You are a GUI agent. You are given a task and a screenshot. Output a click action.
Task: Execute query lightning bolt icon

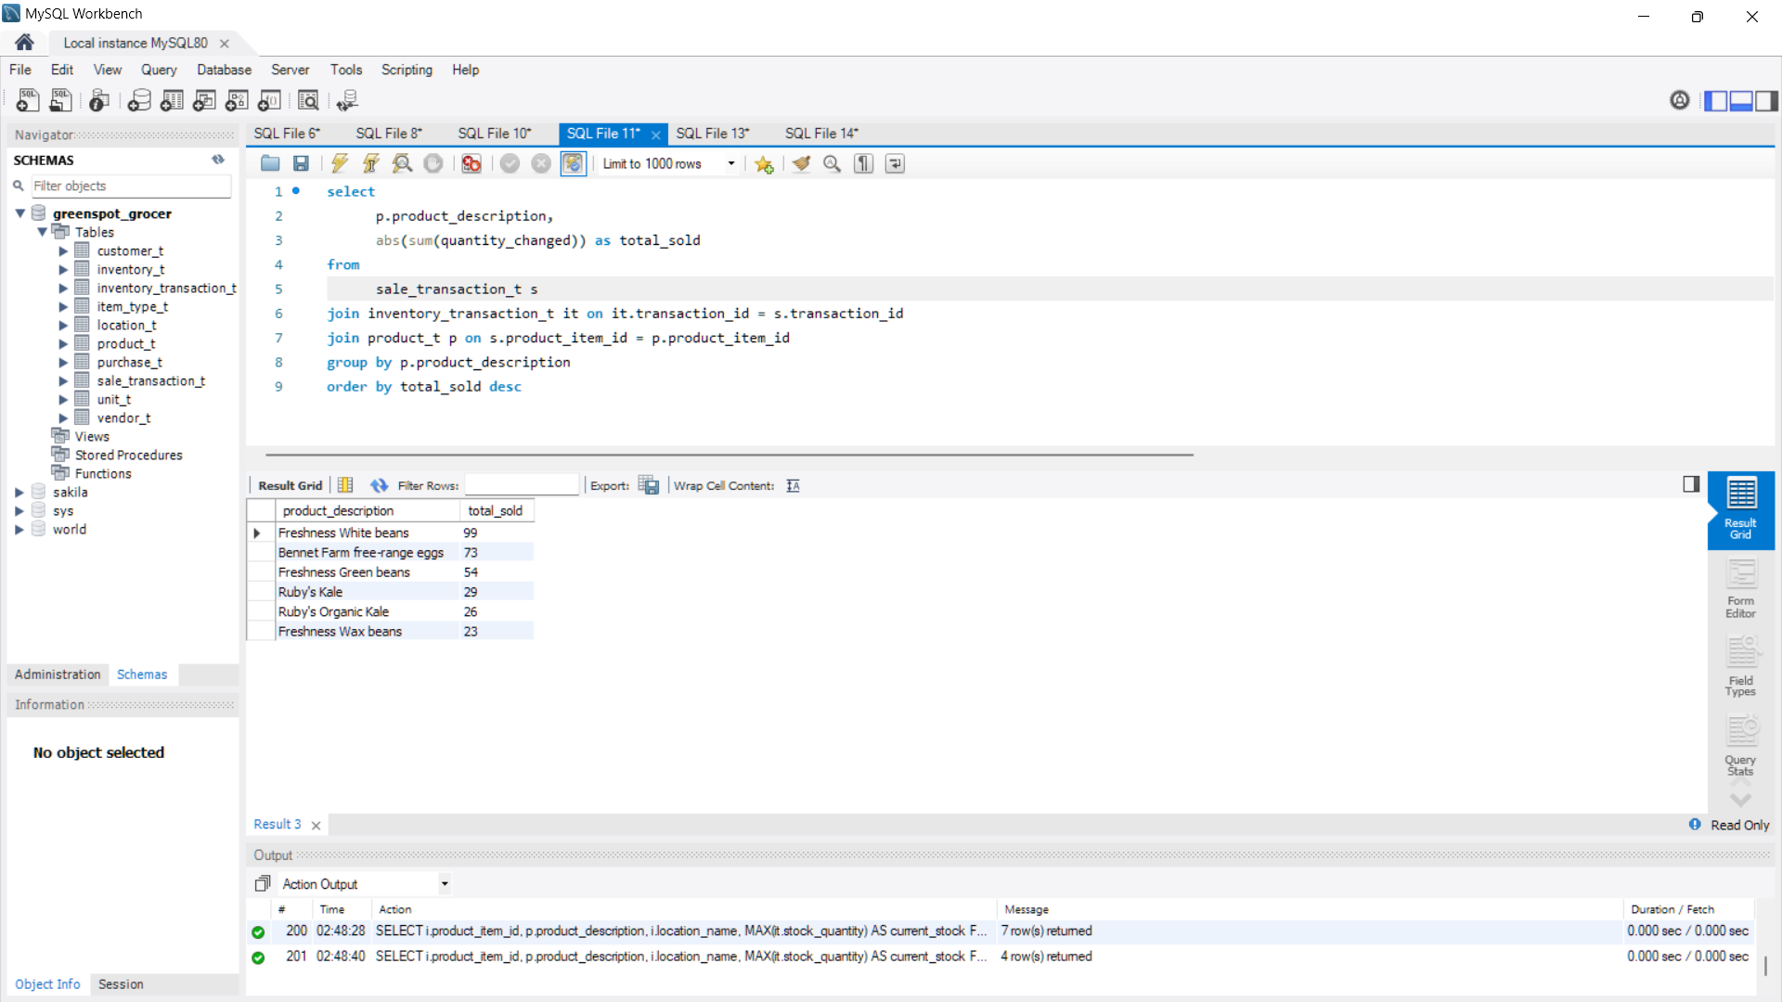pyautogui.click(x=340, y=164)
